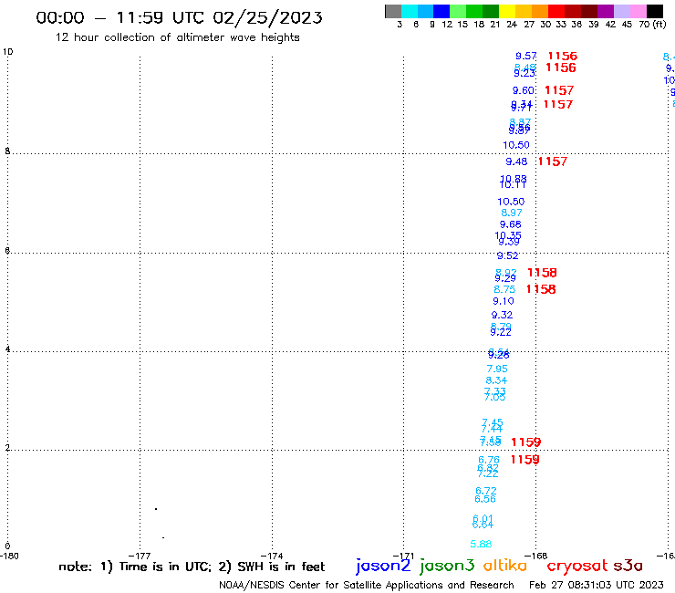This screenshot has height=593, width=675.
Task: Click wave height value 9.32
Action: click(x=502, y=316)
